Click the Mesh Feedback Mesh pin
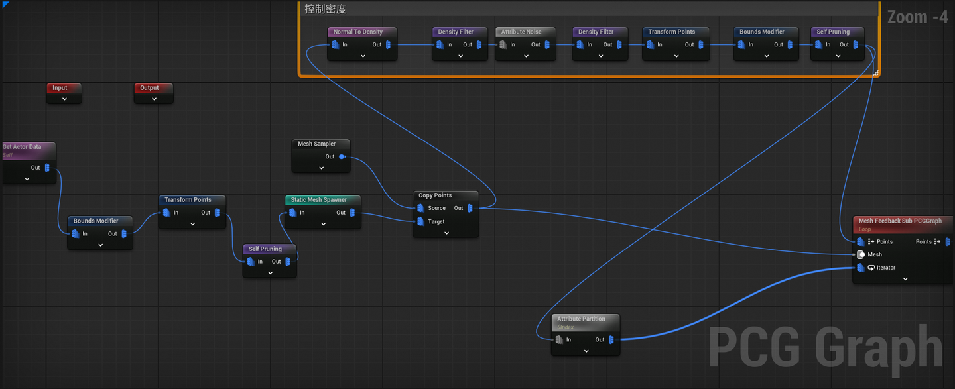This screenshot has height=389, width=955. (861, 254)
